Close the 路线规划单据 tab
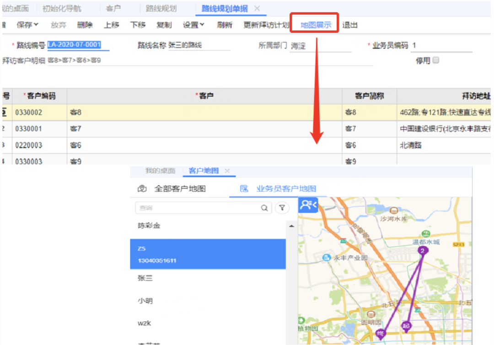 (257, 9)
